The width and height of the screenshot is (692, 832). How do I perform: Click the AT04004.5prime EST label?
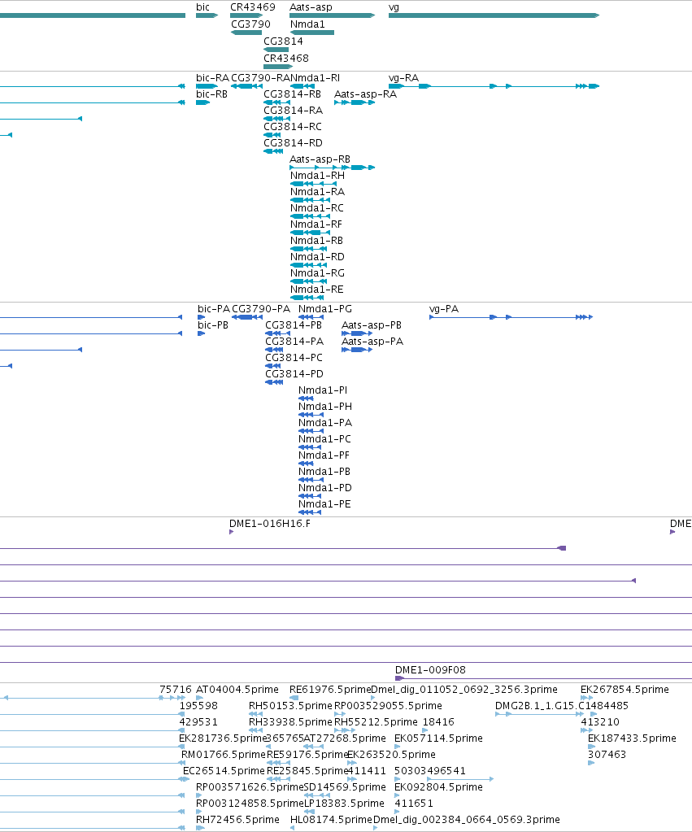tap(237, 689)
